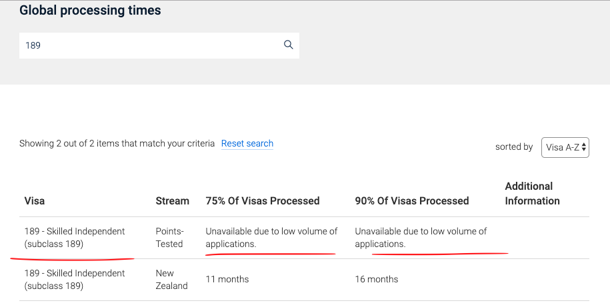The width and height of the screenshot is (610, 305).
Task: Click the Visa column header
Action: (x=35, y=201)
